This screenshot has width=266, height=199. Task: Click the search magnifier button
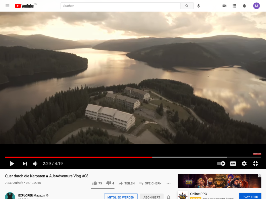187,6
